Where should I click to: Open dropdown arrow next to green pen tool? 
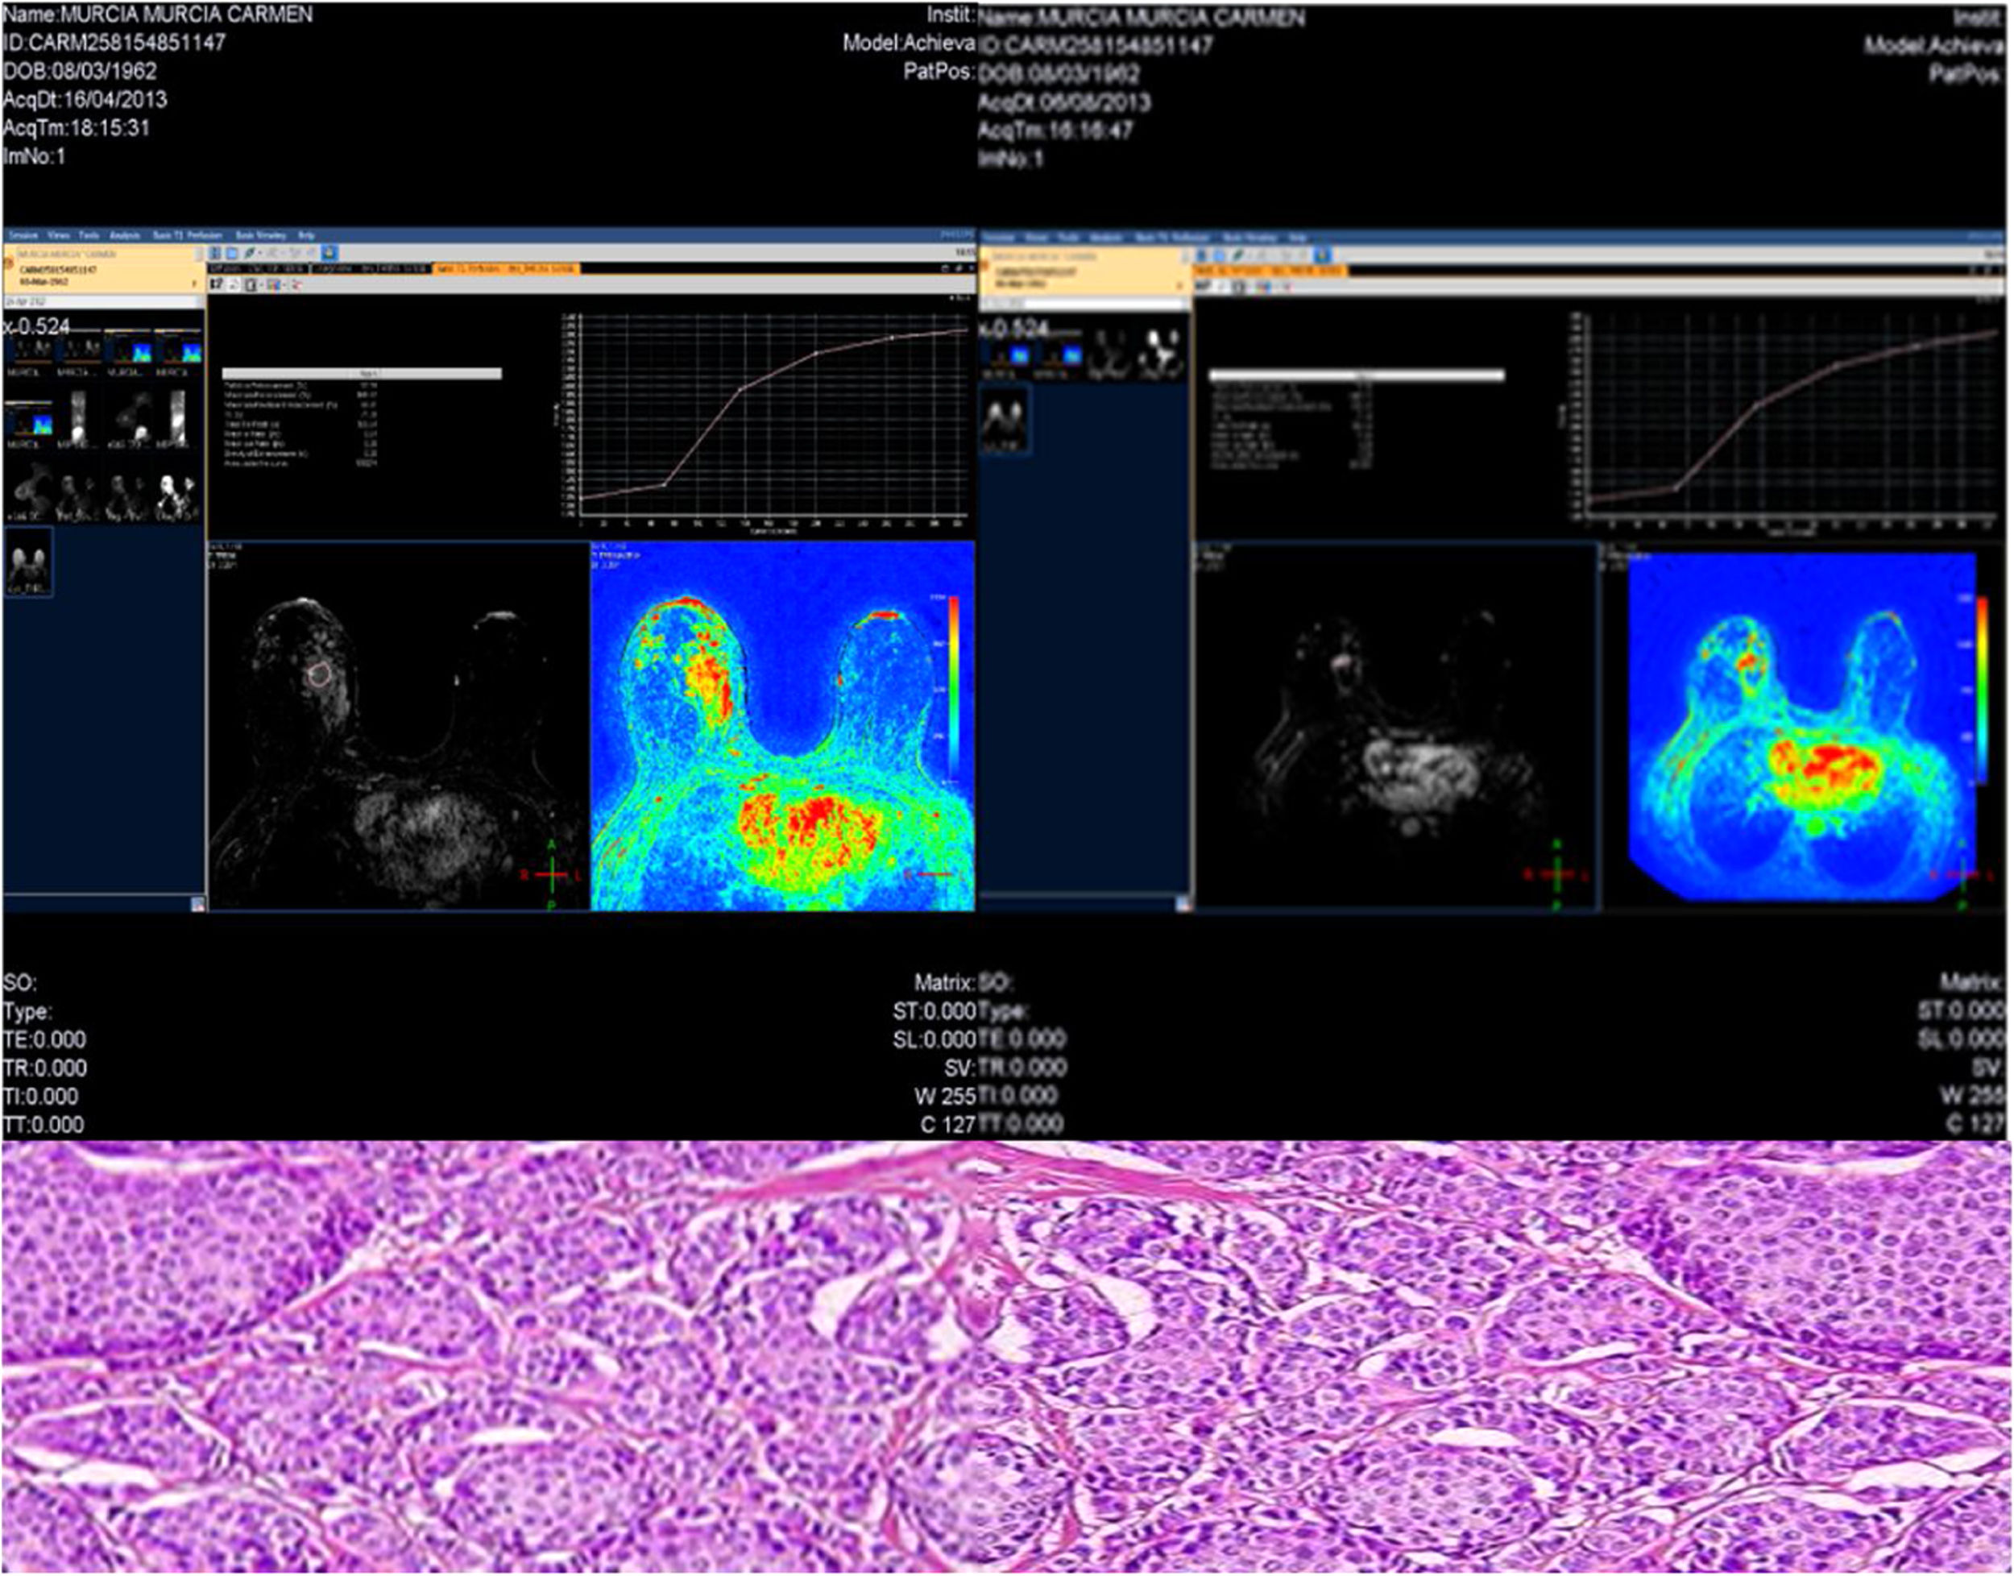[x=260, y=254]
